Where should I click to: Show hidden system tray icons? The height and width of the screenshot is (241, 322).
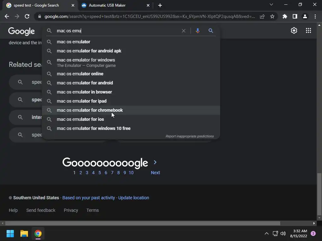tap(267, 233)
